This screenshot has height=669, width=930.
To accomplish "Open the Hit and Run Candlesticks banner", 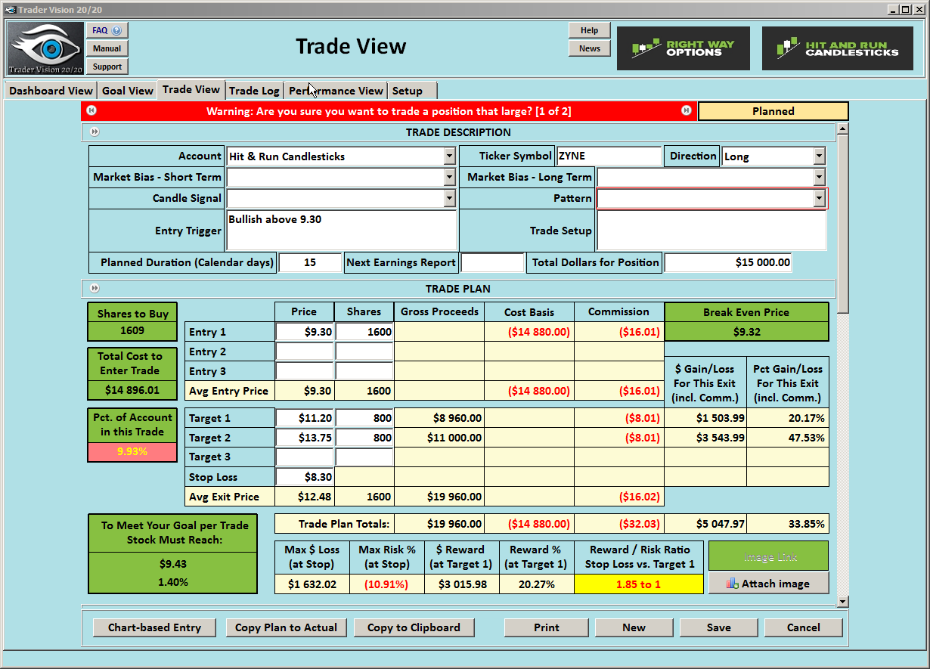I will tap(837, 48).
